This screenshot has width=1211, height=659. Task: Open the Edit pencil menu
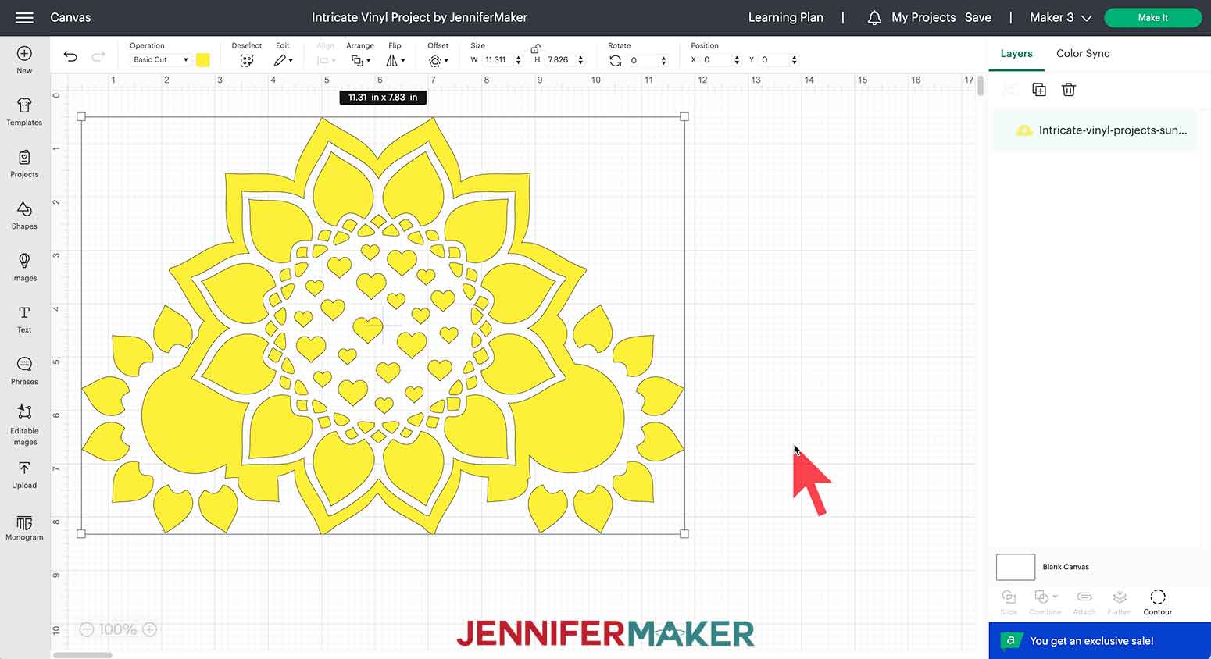tap(283, 60)
